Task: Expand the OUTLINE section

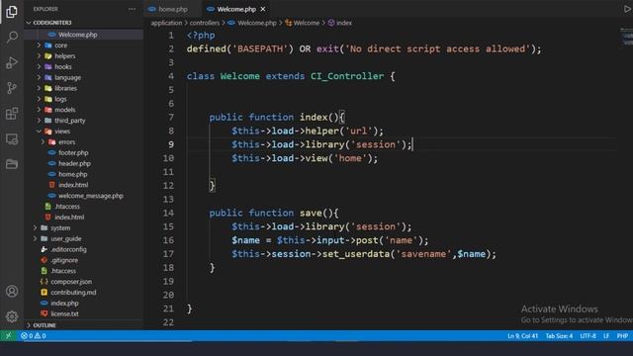Action: [45, 325]
